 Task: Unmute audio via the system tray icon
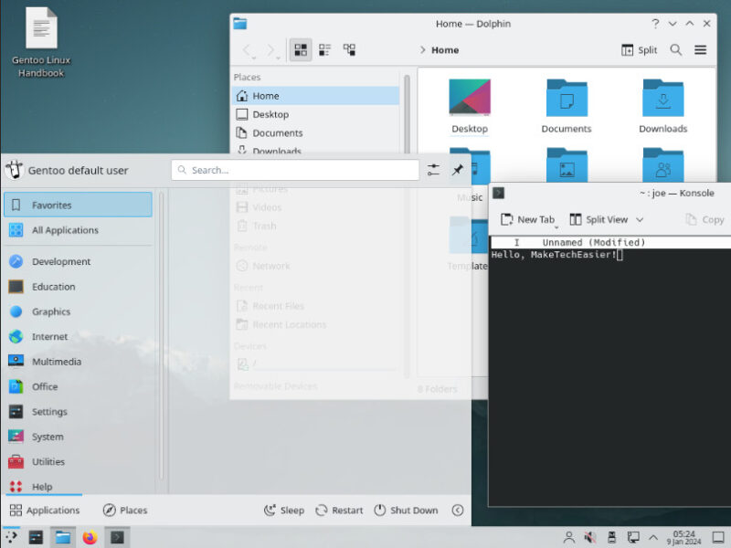589,538
